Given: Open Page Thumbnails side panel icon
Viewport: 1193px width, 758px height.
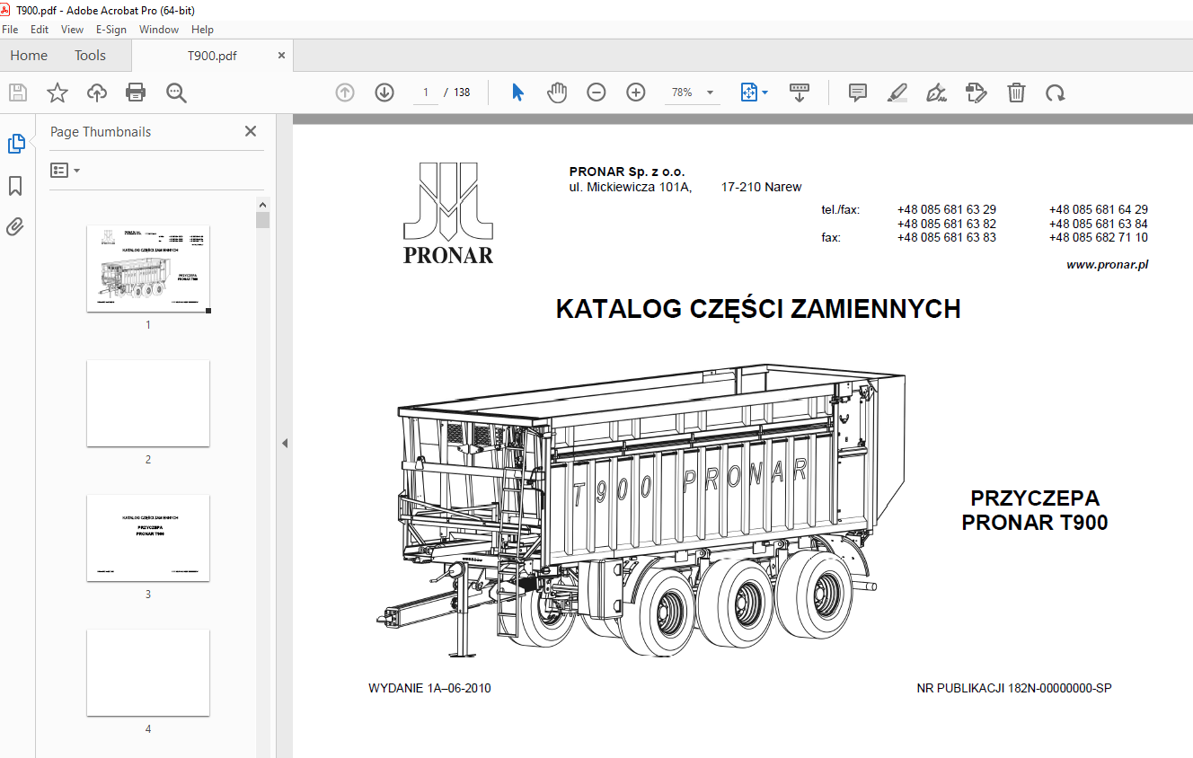Looking at the screenshot, I should coord(16,144).
